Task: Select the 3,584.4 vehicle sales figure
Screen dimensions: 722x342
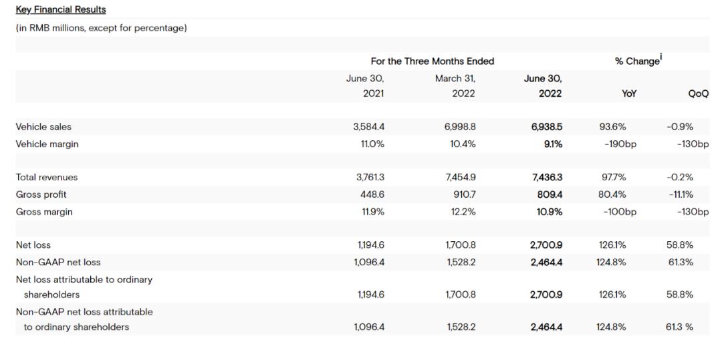Action: point(368,127)
